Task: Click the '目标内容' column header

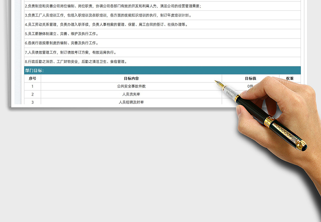Action: [131, 78]
